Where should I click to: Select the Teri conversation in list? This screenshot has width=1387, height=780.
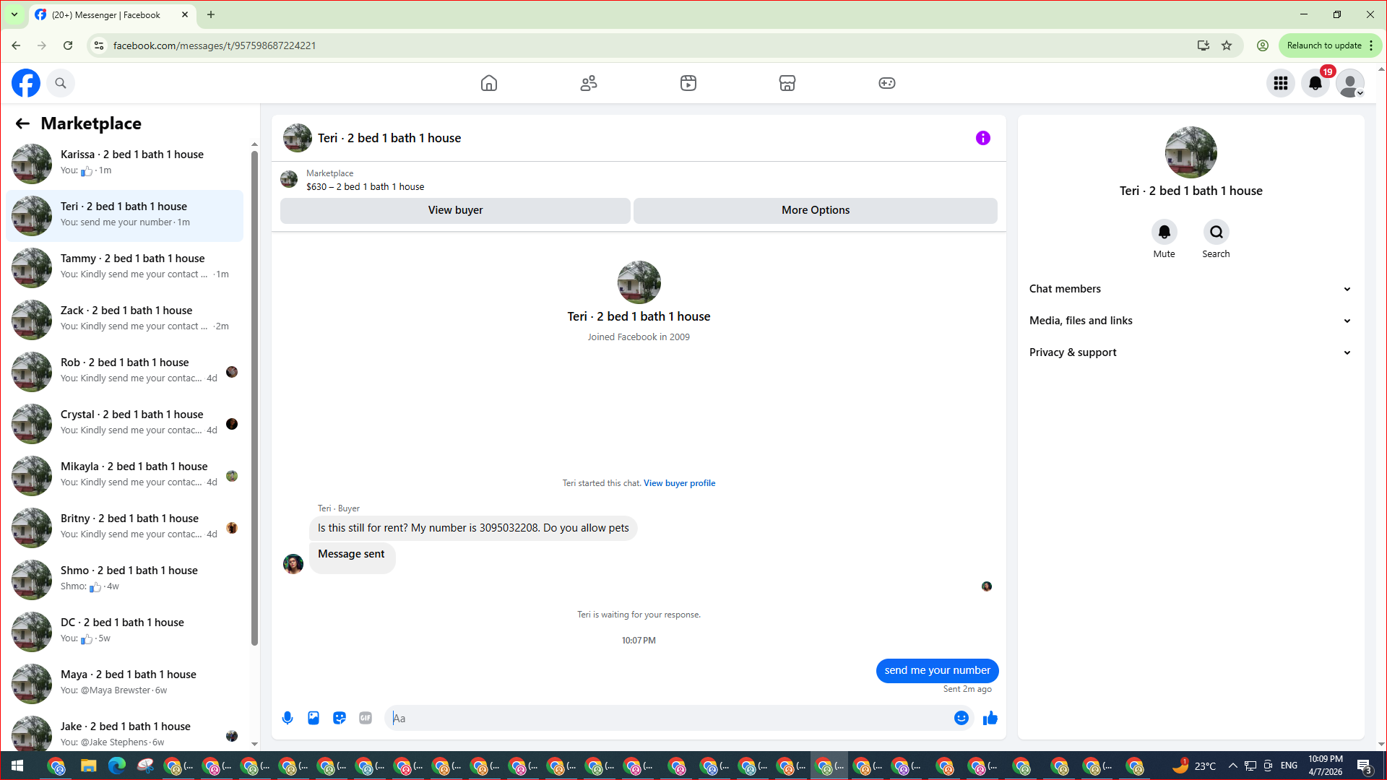tap(124, 215)
